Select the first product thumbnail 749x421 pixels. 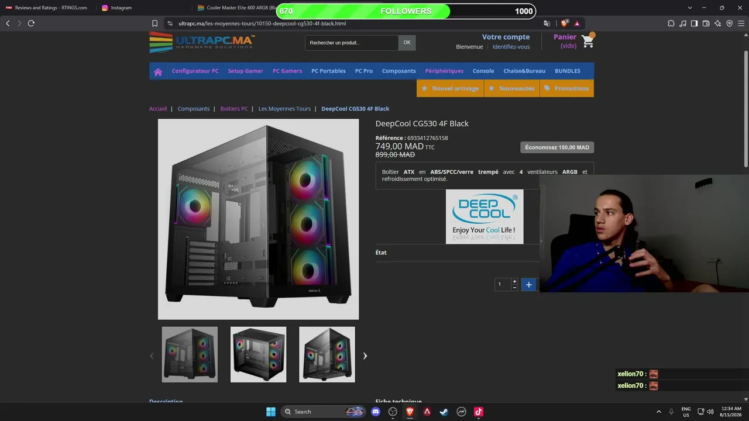pos(190,354)
